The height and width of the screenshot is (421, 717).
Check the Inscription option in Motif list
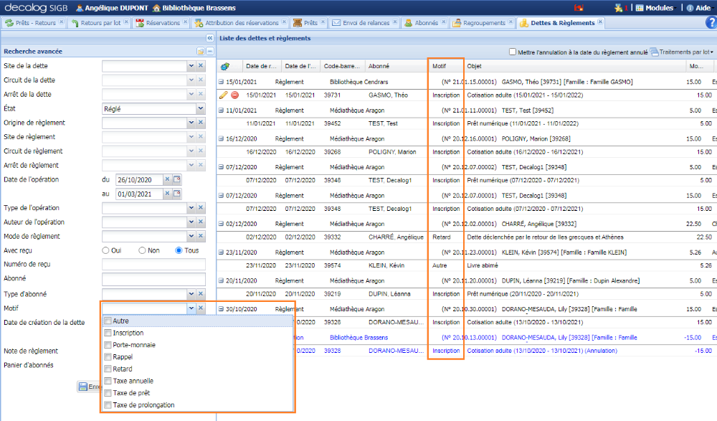108,333
